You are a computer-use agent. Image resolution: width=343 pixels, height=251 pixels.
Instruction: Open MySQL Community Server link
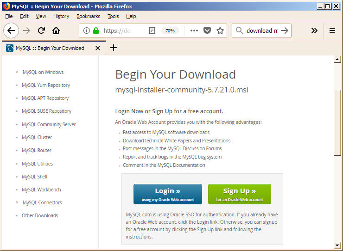pyautogui.click(x=49, y=124)
